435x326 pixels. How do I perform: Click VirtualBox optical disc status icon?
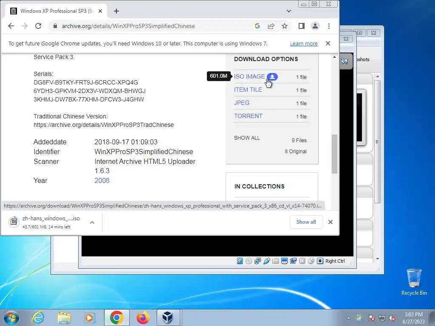(x=249, y=261)
